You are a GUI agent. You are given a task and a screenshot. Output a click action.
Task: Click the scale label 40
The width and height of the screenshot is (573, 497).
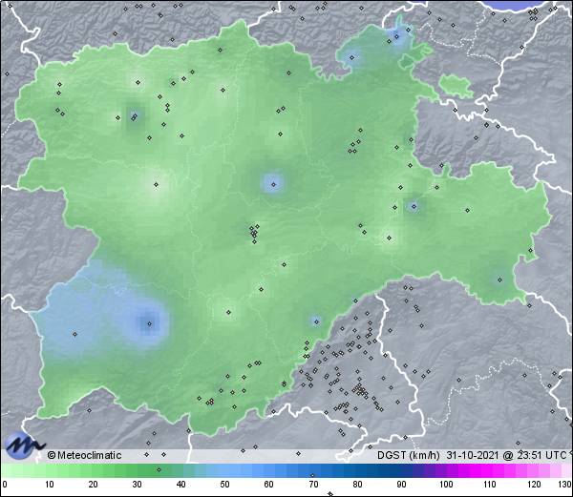pyautogui.click(x=180, y=485)
